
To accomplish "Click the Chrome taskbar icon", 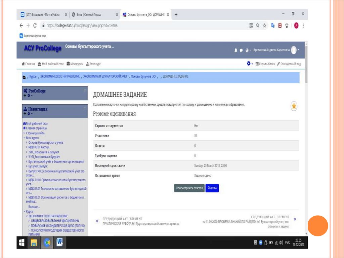I will coord(47,243).
